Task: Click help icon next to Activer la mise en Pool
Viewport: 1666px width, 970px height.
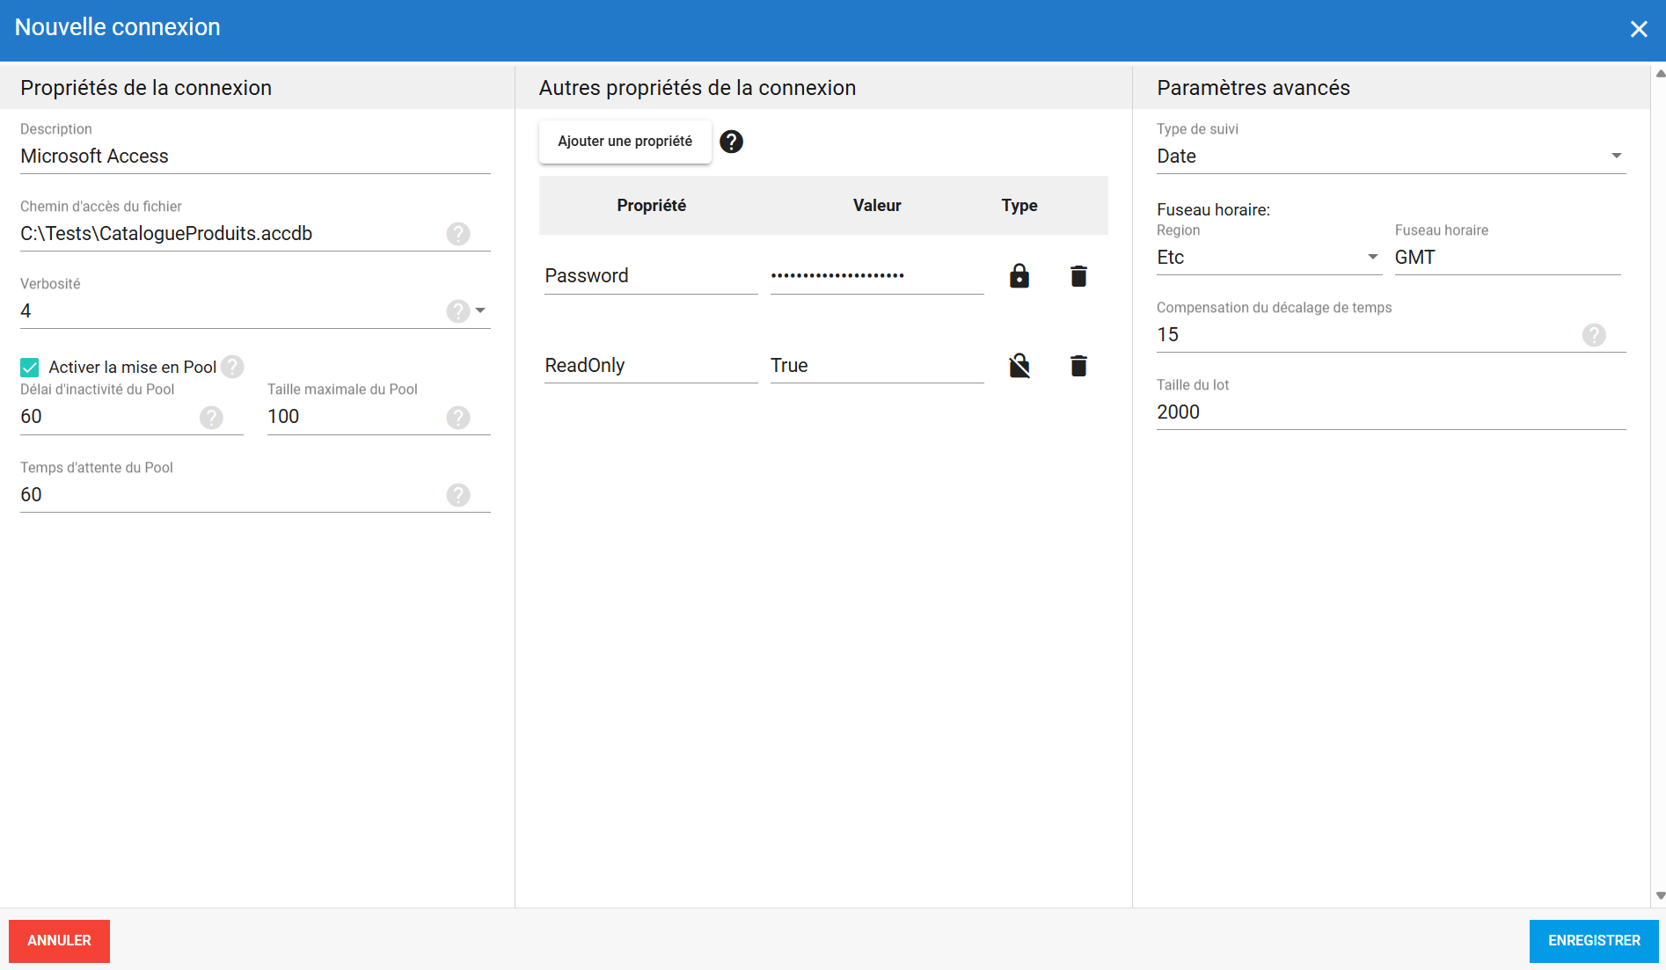Action: 232,367
